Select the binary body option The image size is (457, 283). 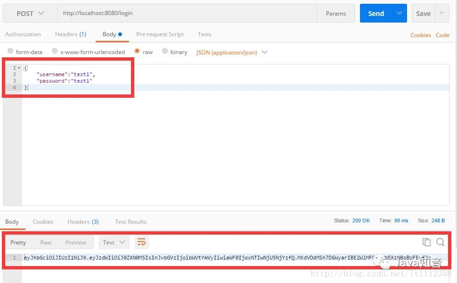[165, 52]
